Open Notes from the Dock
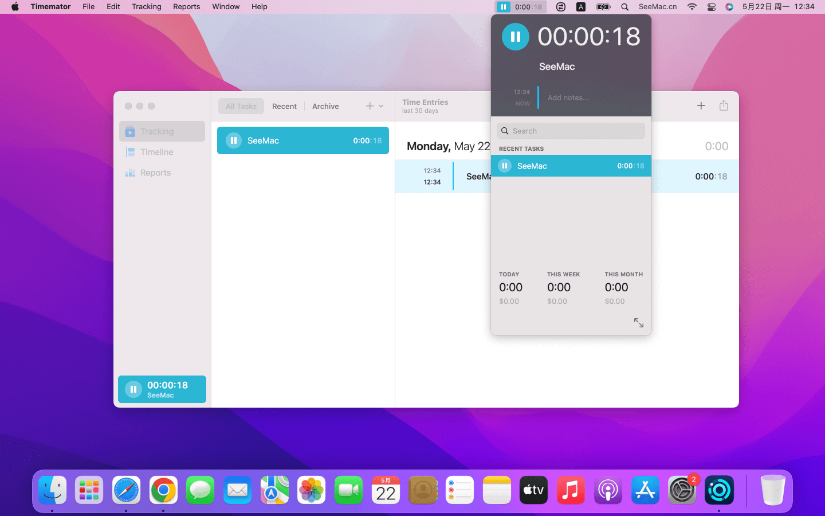 [x=497, y=490]
